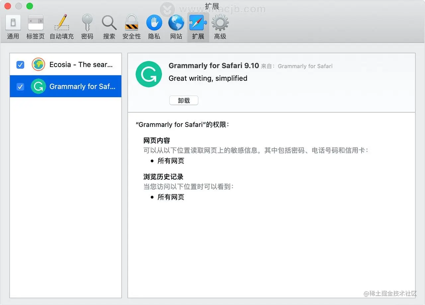Image resolution: width=425 pixels, height=305 pixels.
Task: Open the 密码 (Passwords) key icon
Action: point(87,27)
